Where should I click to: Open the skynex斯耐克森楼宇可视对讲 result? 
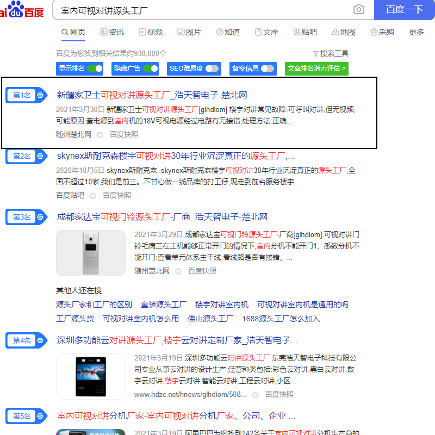[175, 156]
